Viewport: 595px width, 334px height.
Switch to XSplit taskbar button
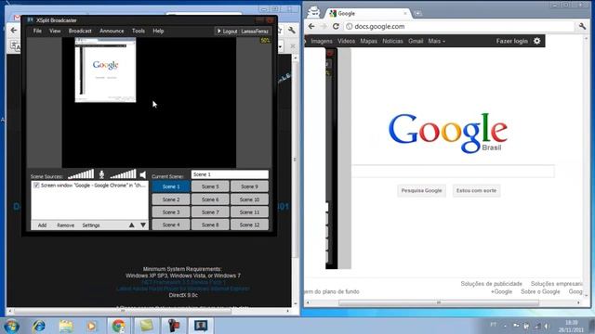(x=201, y=326)
